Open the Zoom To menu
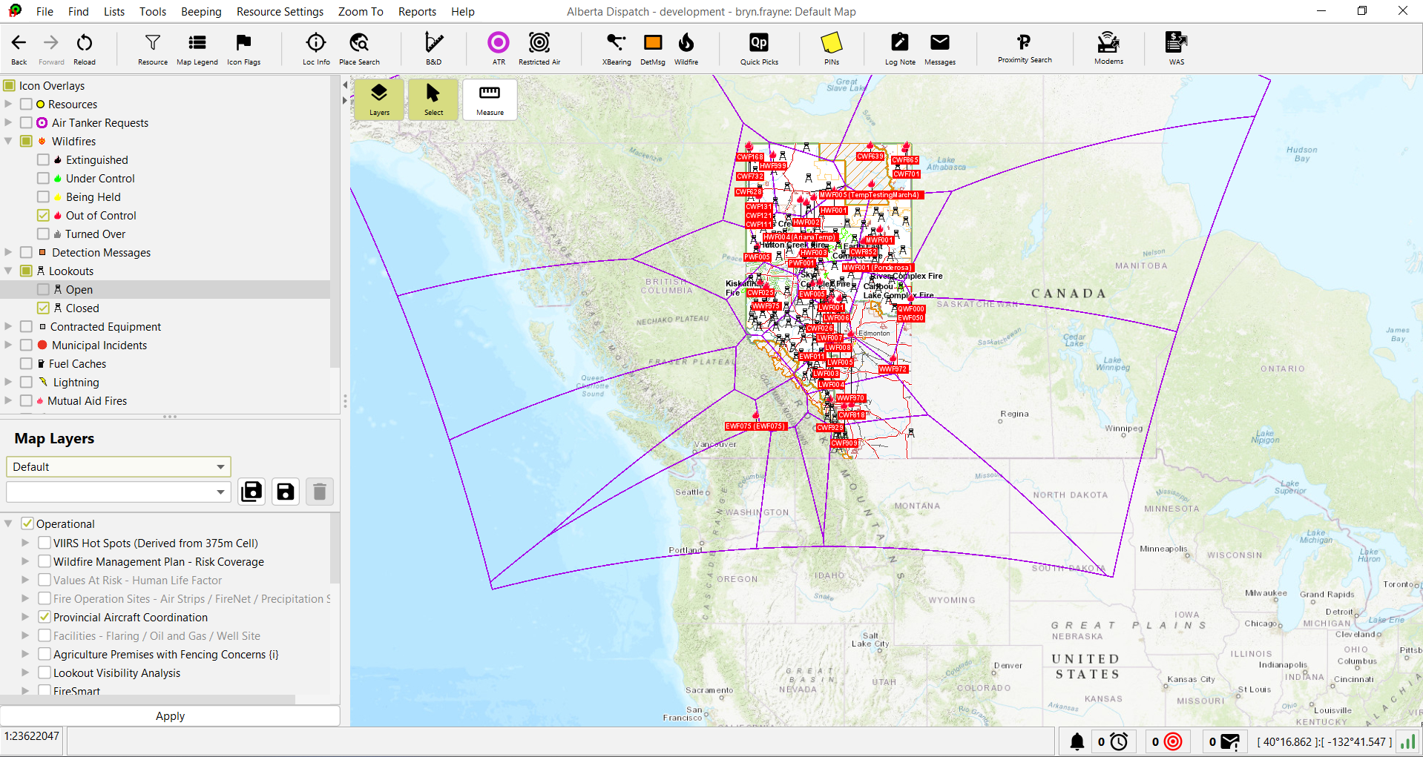This screenshot has width=1423, height=757. click(x=361, y=12)
